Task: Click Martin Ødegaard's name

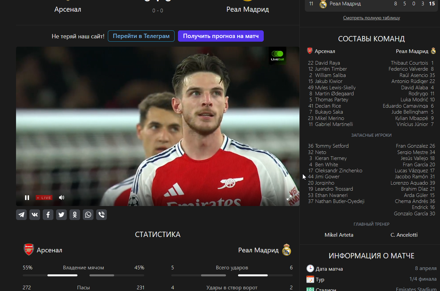Action: (335, 94)
